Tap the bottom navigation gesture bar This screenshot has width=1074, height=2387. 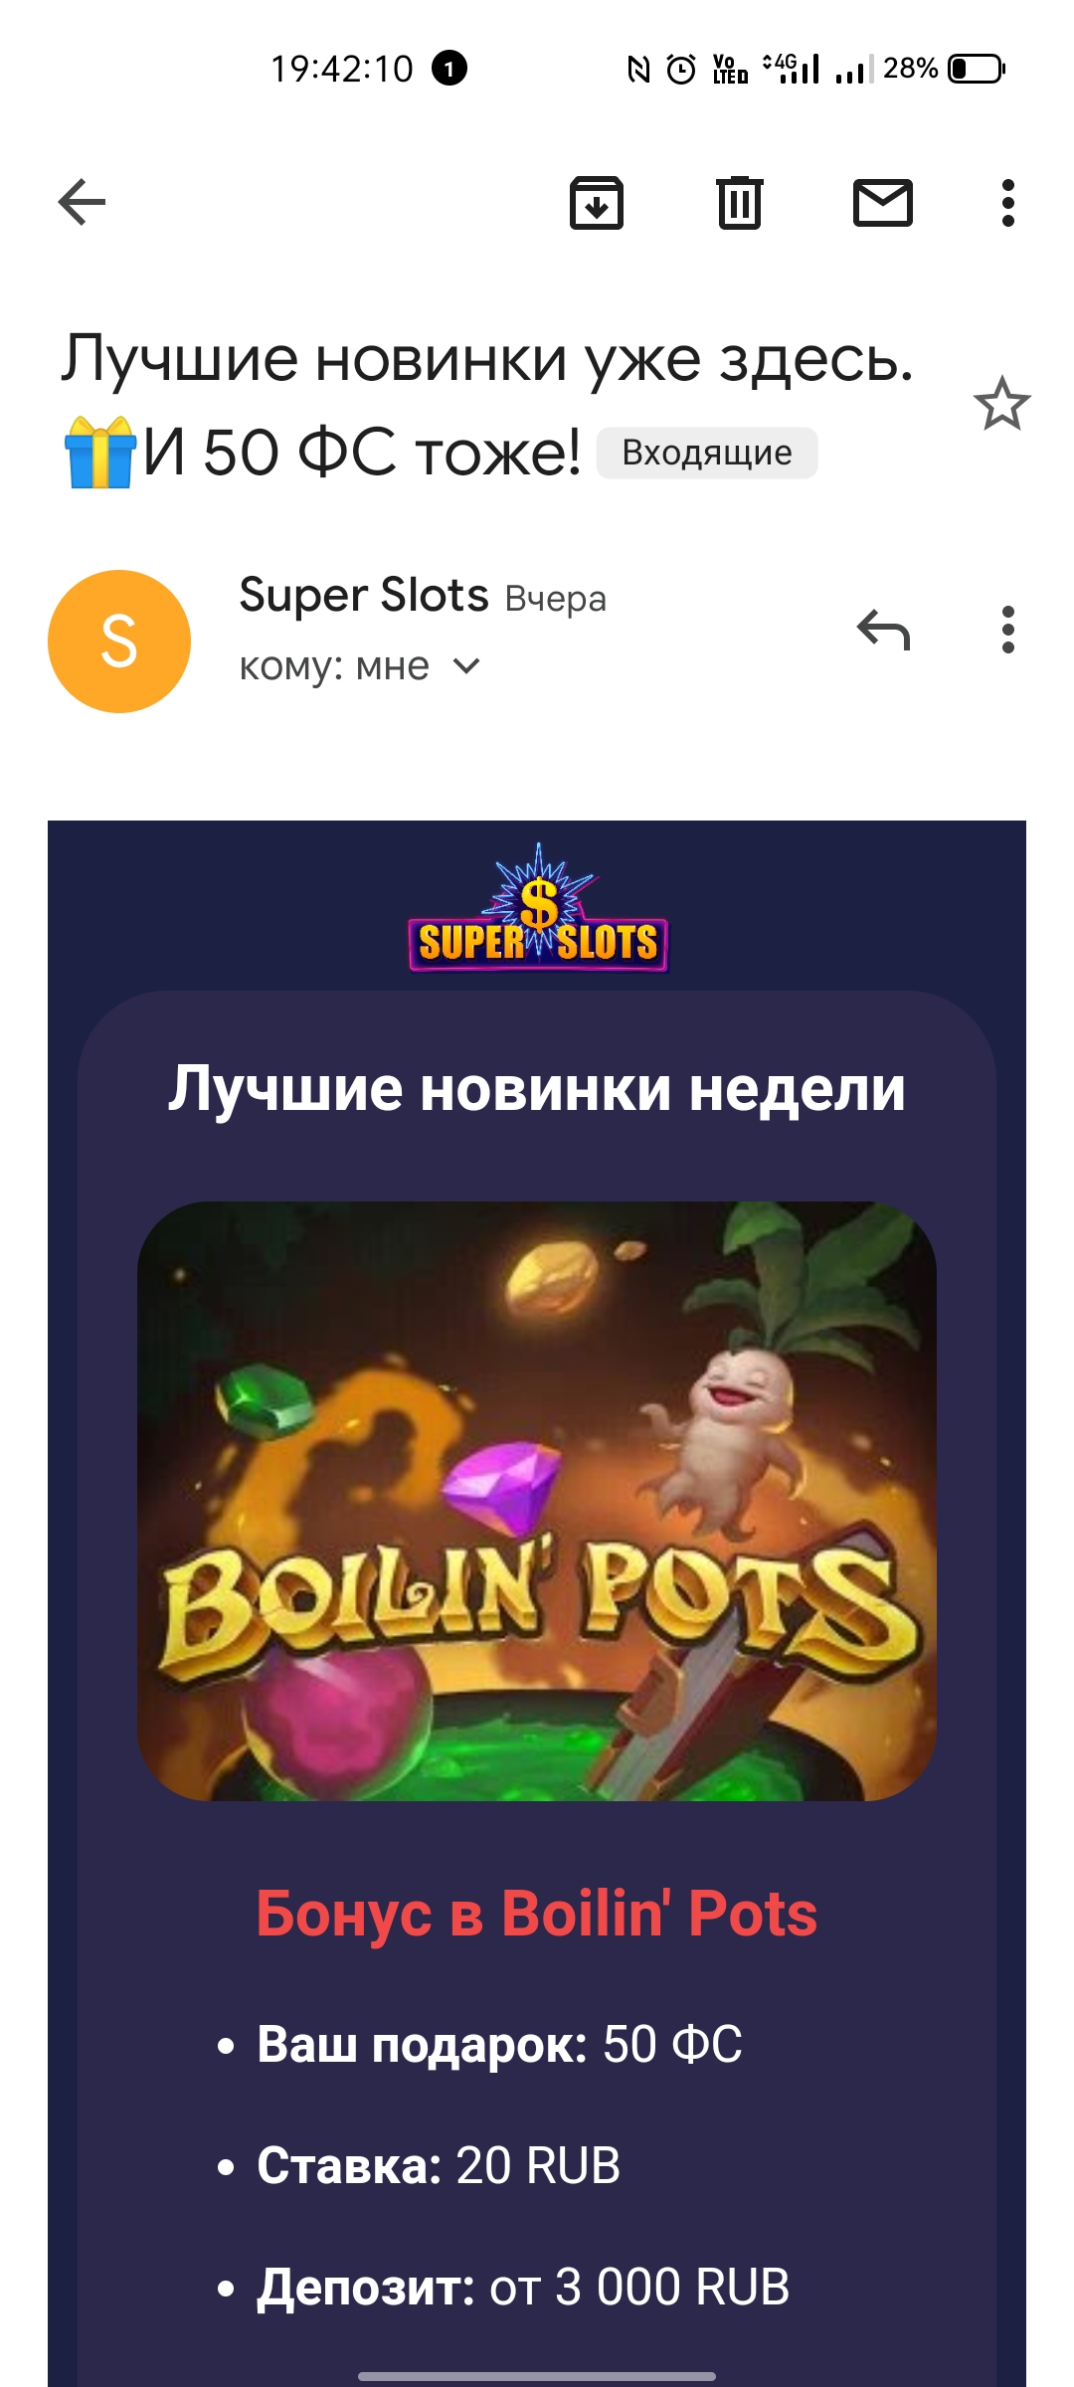pos(537,2377)
